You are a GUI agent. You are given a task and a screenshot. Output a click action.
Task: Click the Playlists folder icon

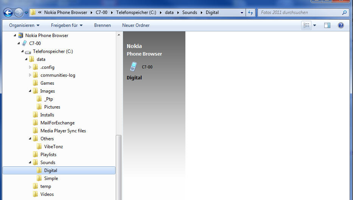(x=35, y=154)
